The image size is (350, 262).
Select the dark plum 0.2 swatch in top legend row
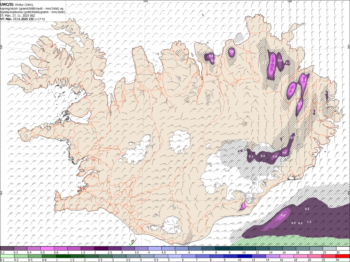coord(7,249)
